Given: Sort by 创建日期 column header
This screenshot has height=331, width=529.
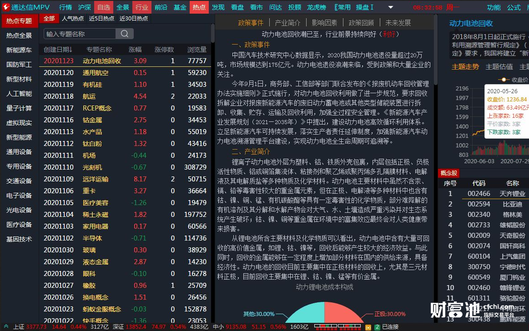Looking at the screenshot, I should (x=58, y=50).
